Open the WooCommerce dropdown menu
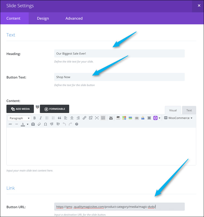The width and height of the screenshot is (204, 217). [x=179, y=118]
